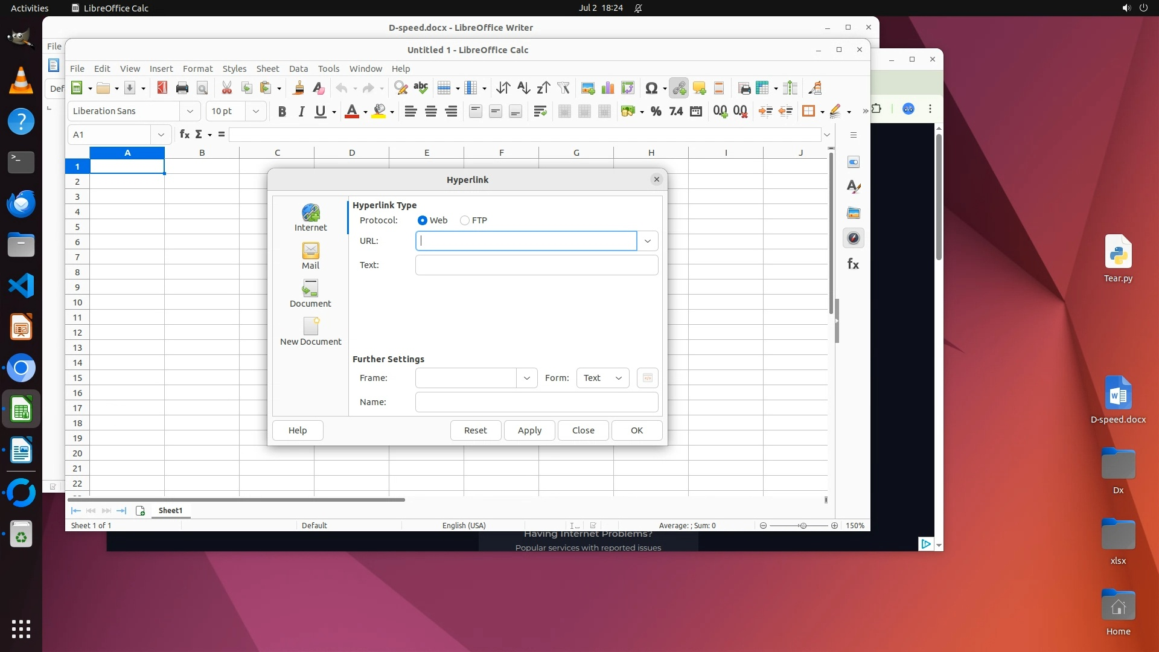Open the Frame dropdown list
1159x652 pixels.
pyautogui.click(x=526, y=378)
